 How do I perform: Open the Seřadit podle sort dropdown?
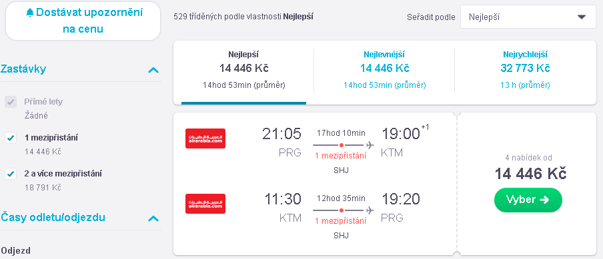click(528, 17)
